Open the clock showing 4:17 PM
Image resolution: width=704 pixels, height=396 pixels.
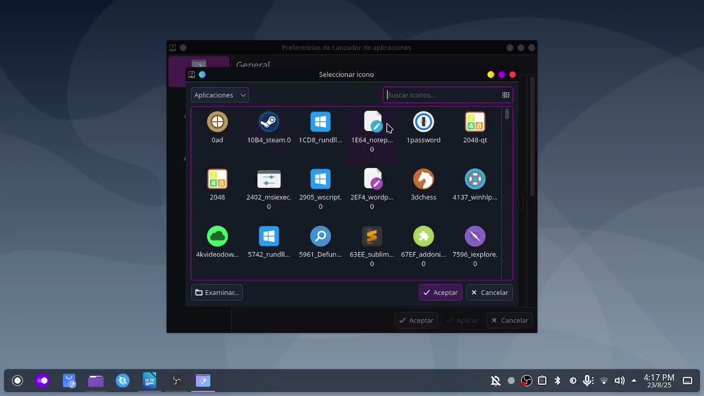659,381
